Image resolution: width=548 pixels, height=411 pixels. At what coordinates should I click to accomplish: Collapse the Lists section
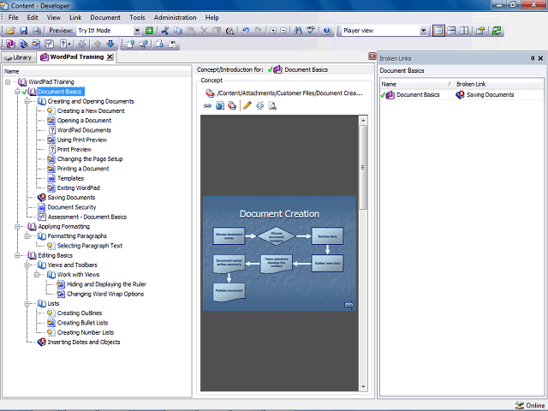pos(27,304)
